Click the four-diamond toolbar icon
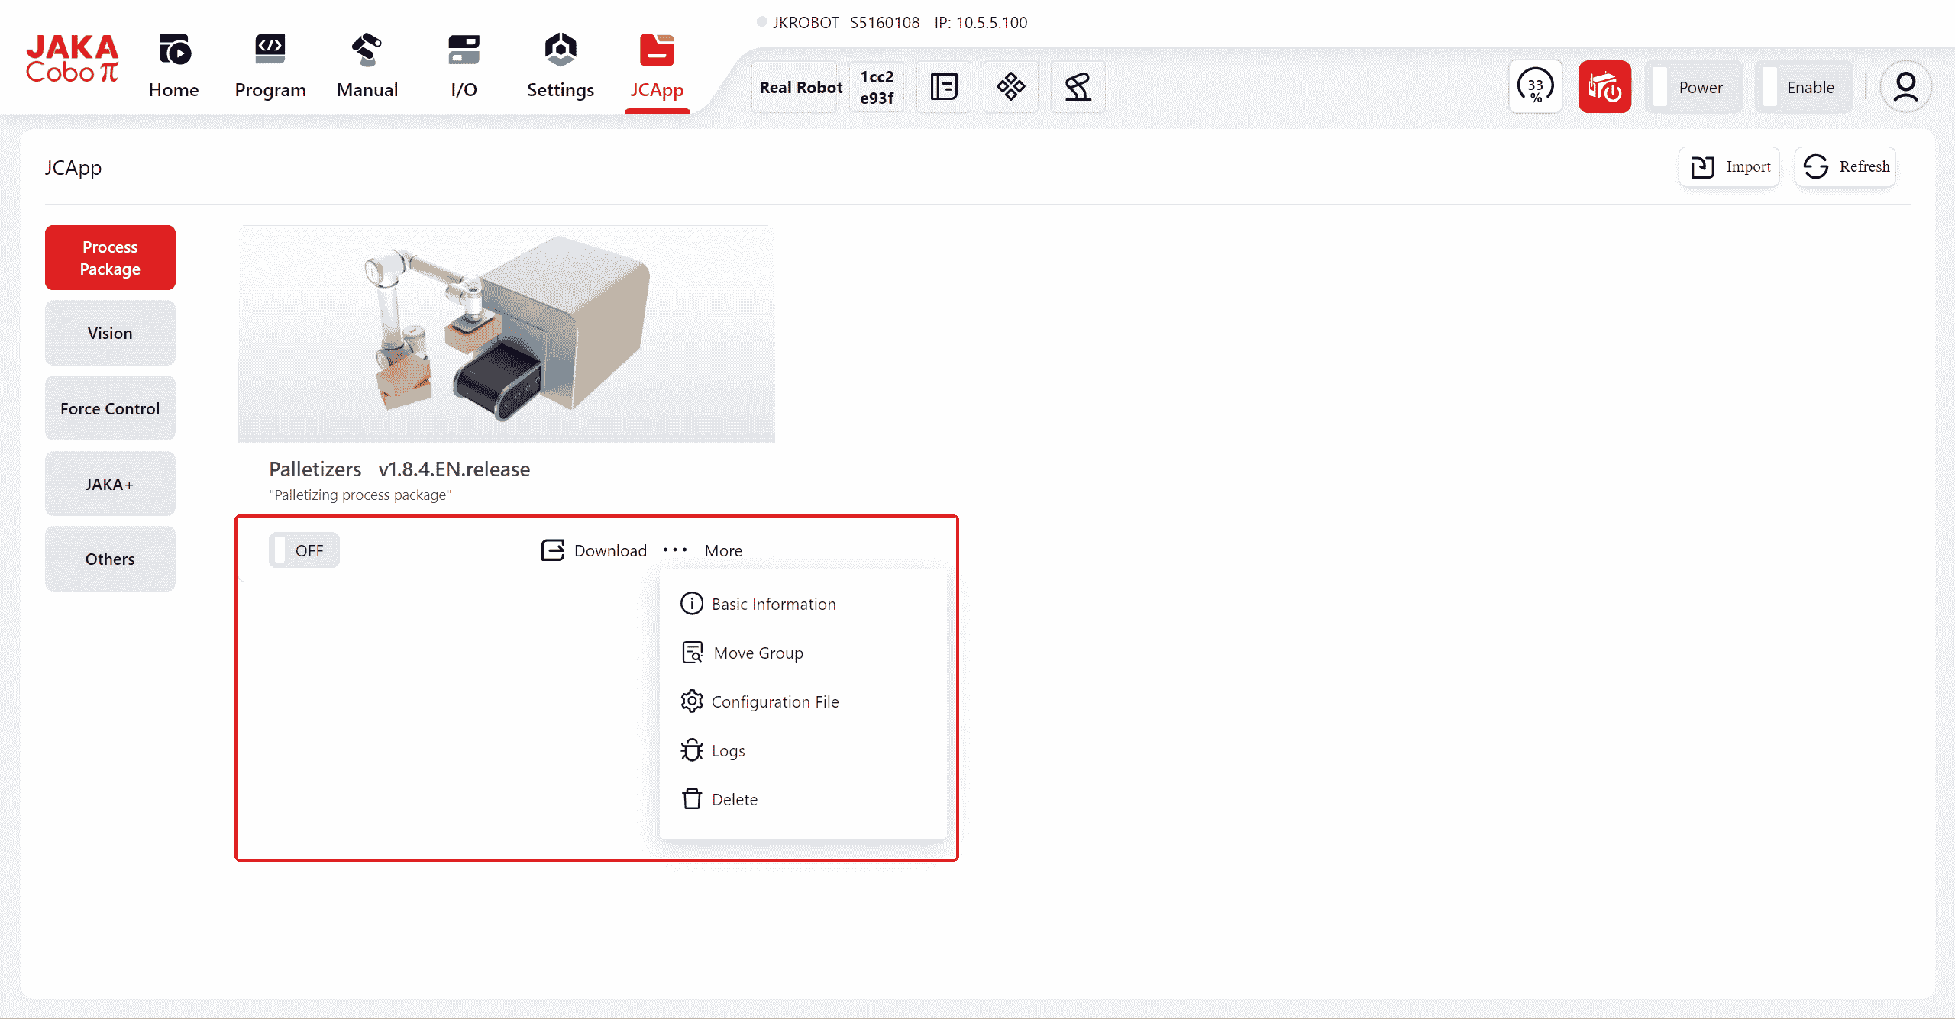 point(1010,87)
